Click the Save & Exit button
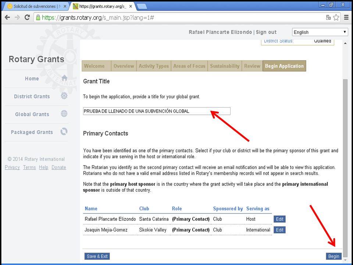 click(97, 256)
